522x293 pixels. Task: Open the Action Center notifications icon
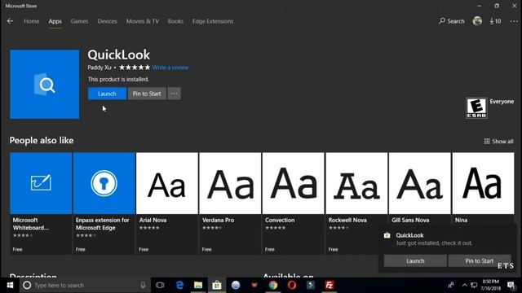[x=511, y=285]
